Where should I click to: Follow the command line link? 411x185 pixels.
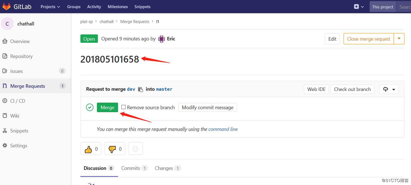click(x=223, y=129)
